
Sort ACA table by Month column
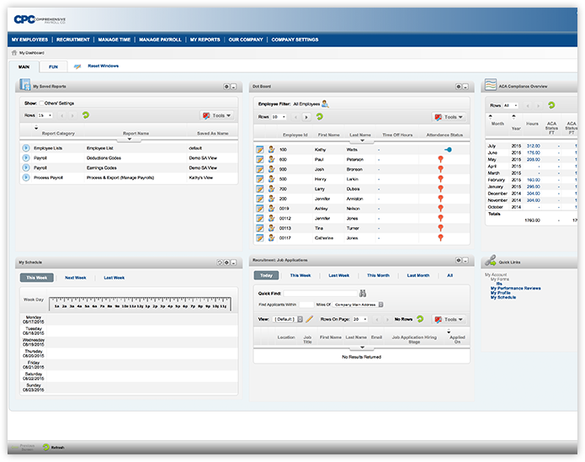coord(497,124)
